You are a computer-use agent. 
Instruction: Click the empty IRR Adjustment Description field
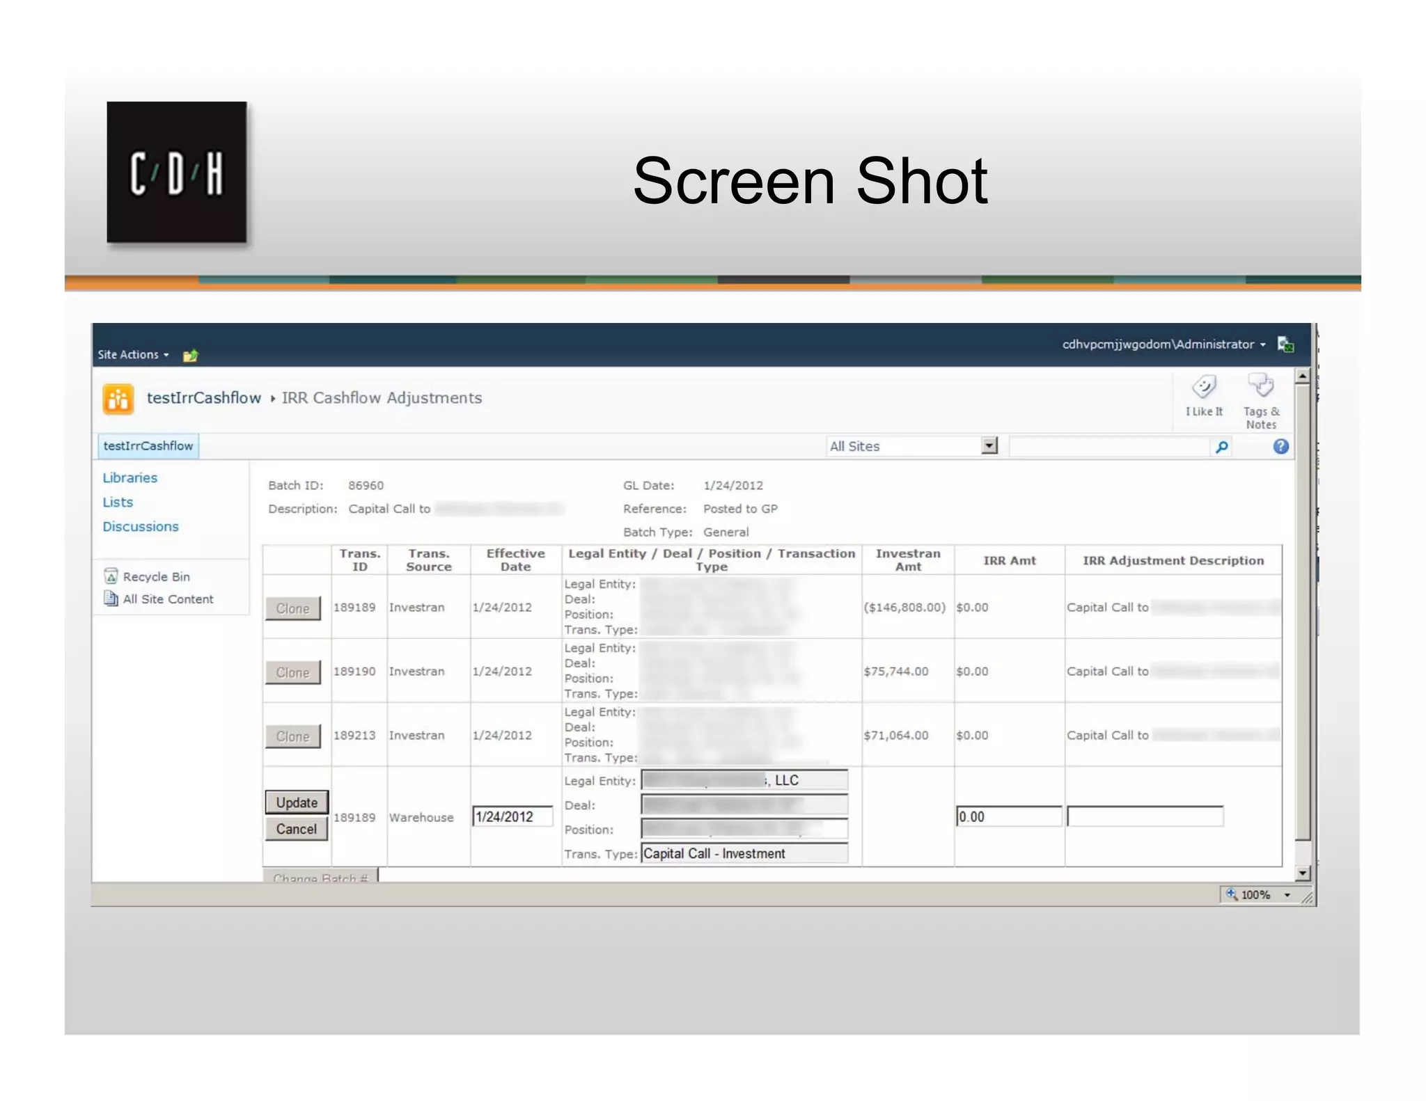1145,816
